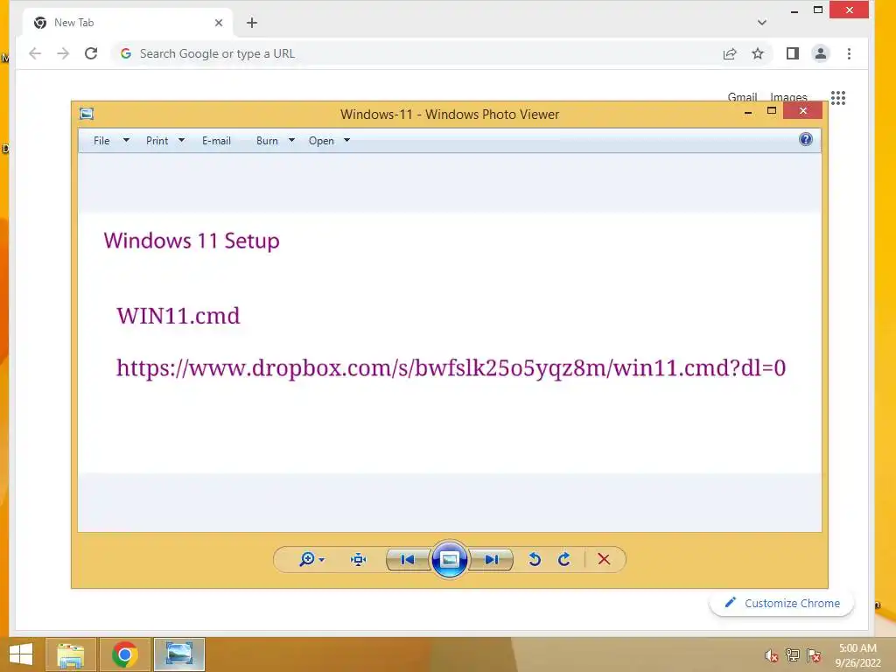Screen dimensions: 896x672
Task: Open Action Center flag icon
Action: pos(813,655)
